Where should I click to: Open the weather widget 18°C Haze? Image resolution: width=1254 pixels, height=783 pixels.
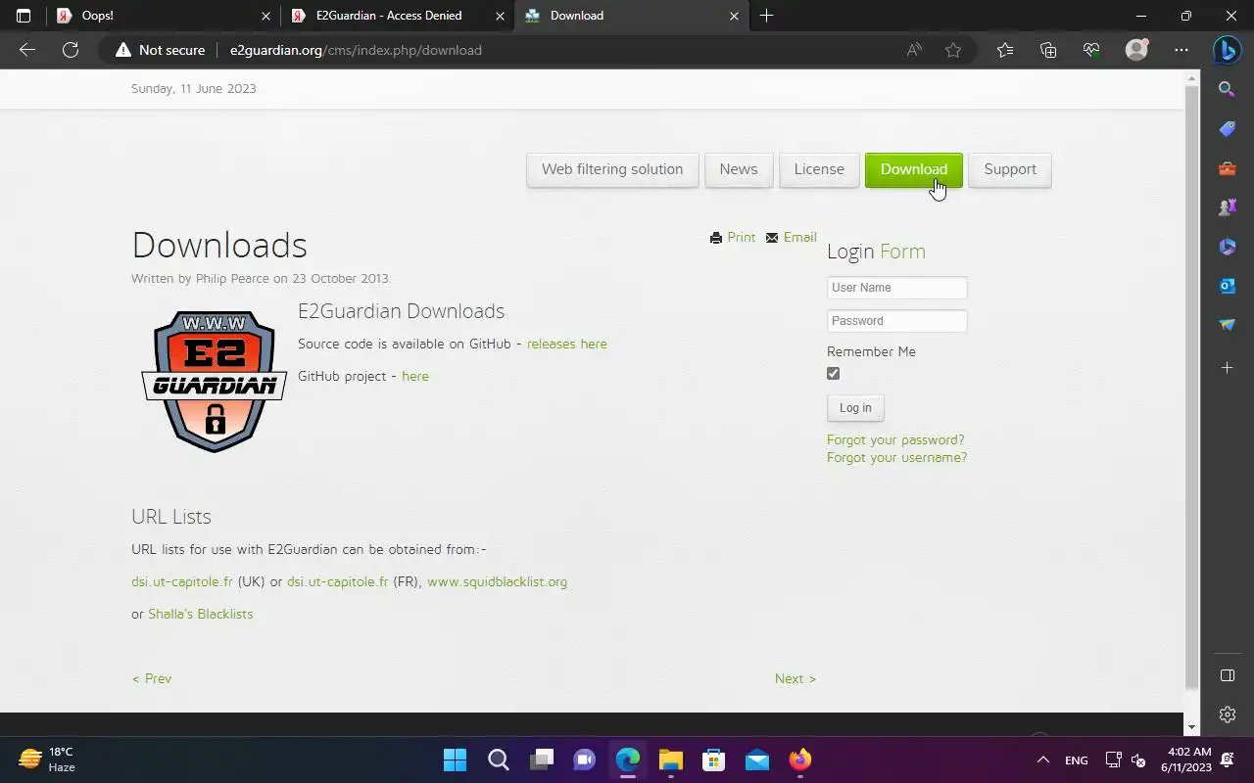click(x=47, y=760)
